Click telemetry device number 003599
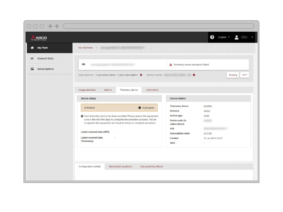 point(207,106)
